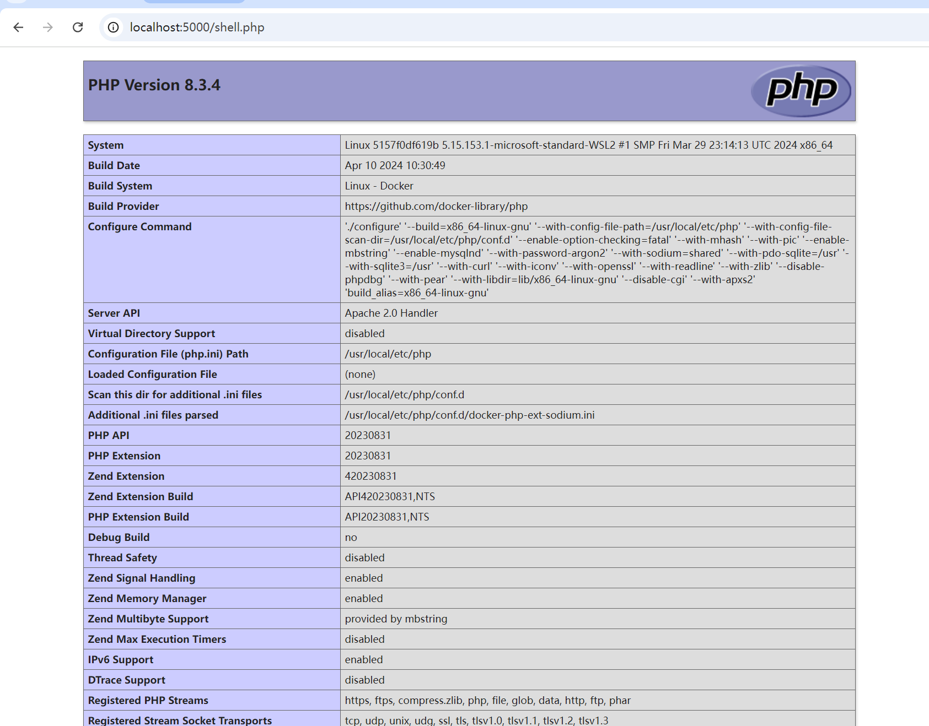Click the Apache 2.0 Handler value

tap(391, 313)
